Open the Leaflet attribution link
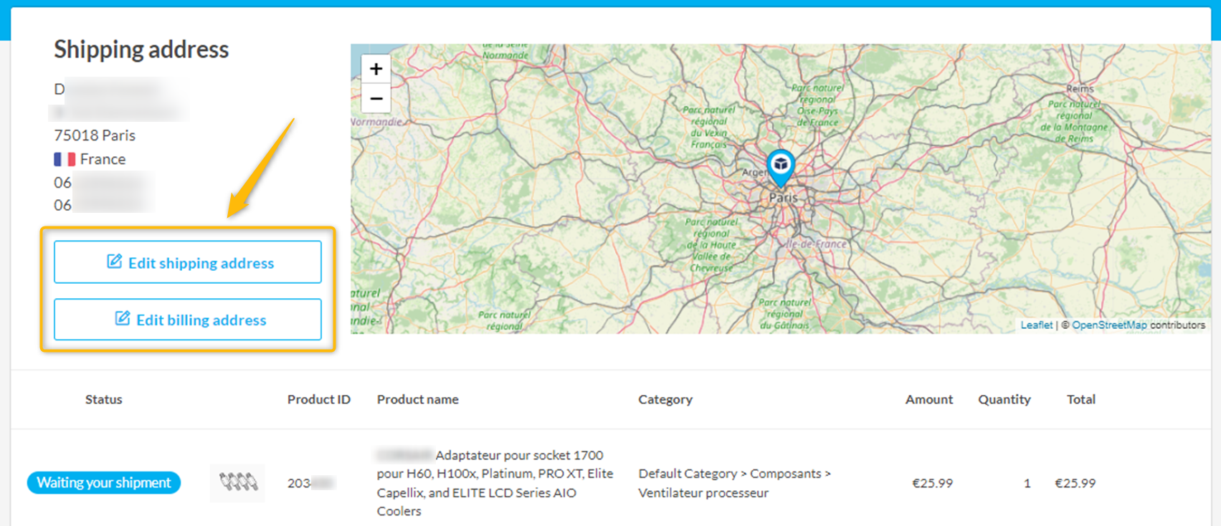 point(1036,325)
